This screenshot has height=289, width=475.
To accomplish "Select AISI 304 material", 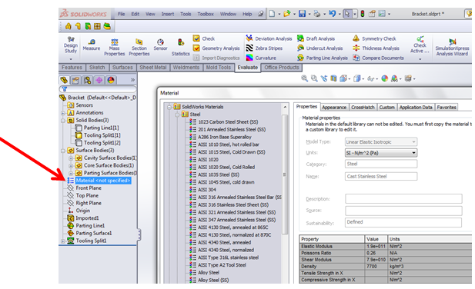I will pos(207,190).
